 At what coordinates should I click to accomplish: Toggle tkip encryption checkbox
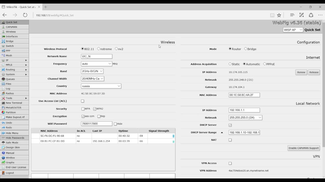(x=99, y=116)
